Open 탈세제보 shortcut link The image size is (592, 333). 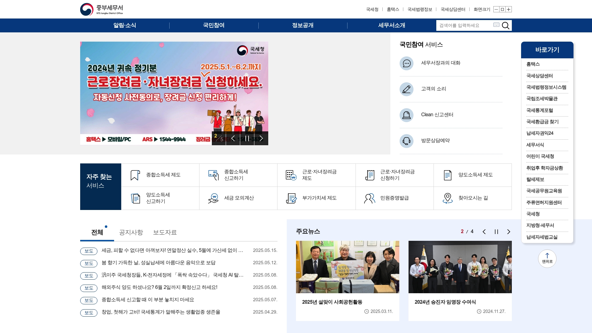point(535,179)
